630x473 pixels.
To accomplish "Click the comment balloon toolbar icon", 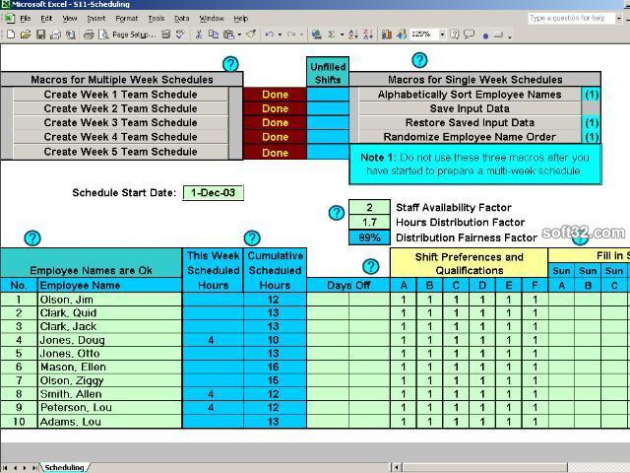I will (x=469, y=34).
